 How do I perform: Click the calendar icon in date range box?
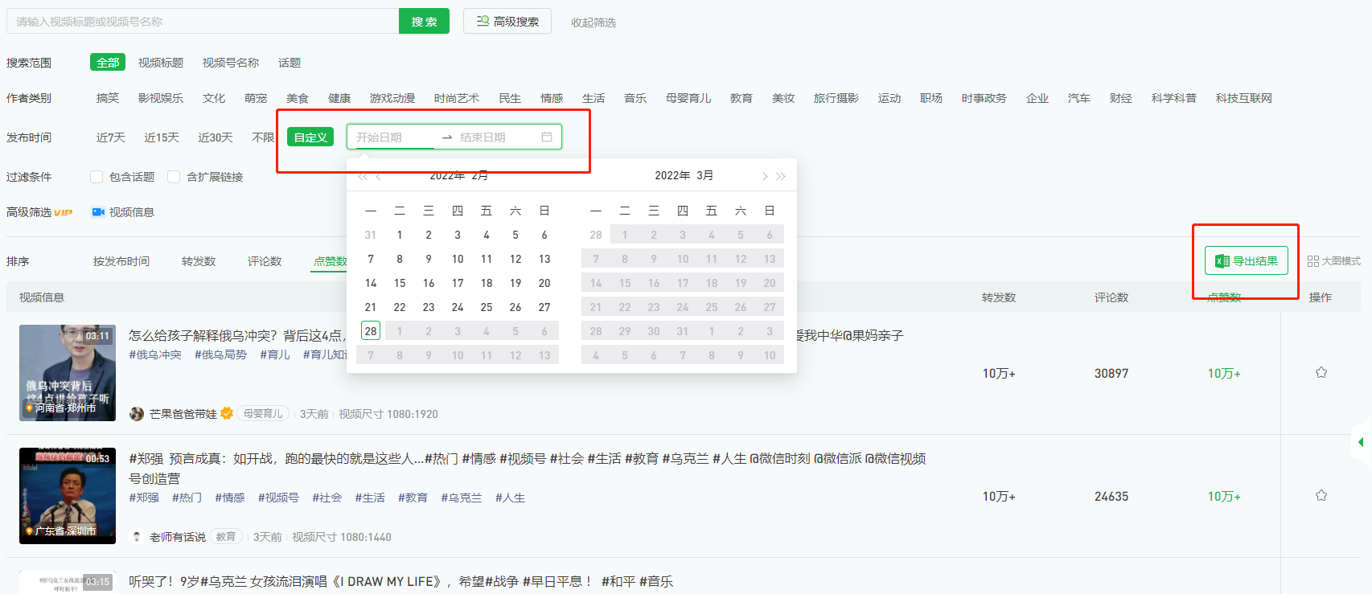pos(547,137)
